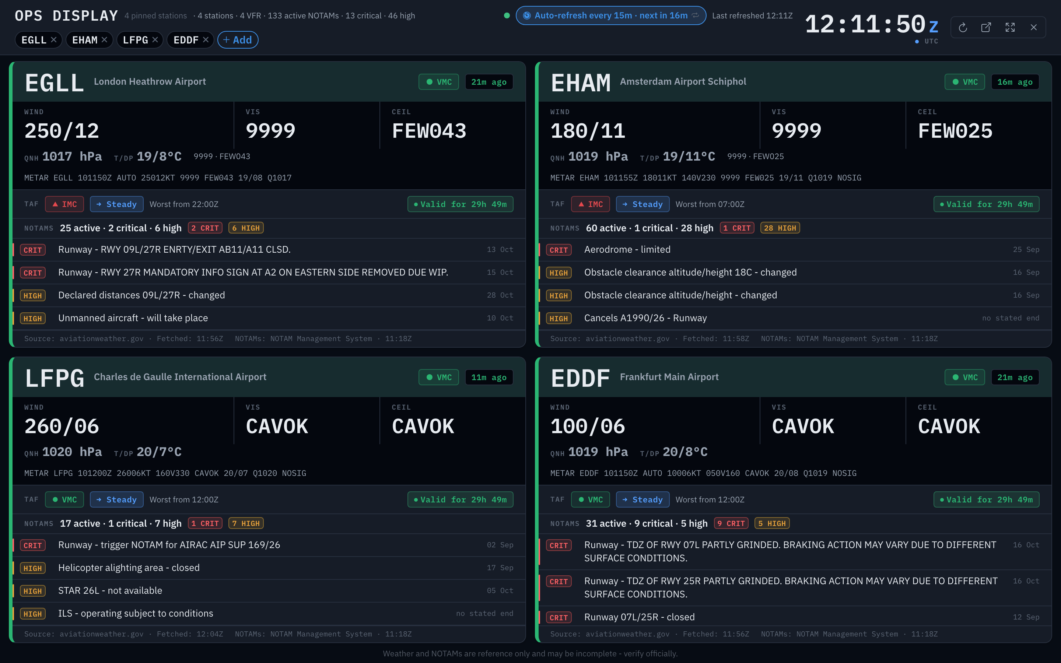Toggle the UTC time zone indicator

click(x=927, y=41)
